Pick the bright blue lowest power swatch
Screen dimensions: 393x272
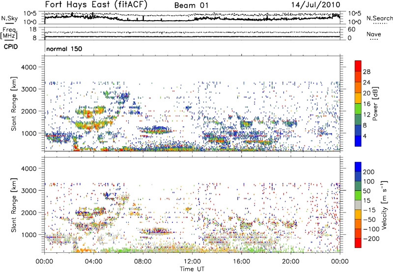pos(358,141)
